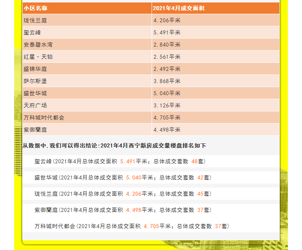Click the 小区名称 column header

(87, 8)
